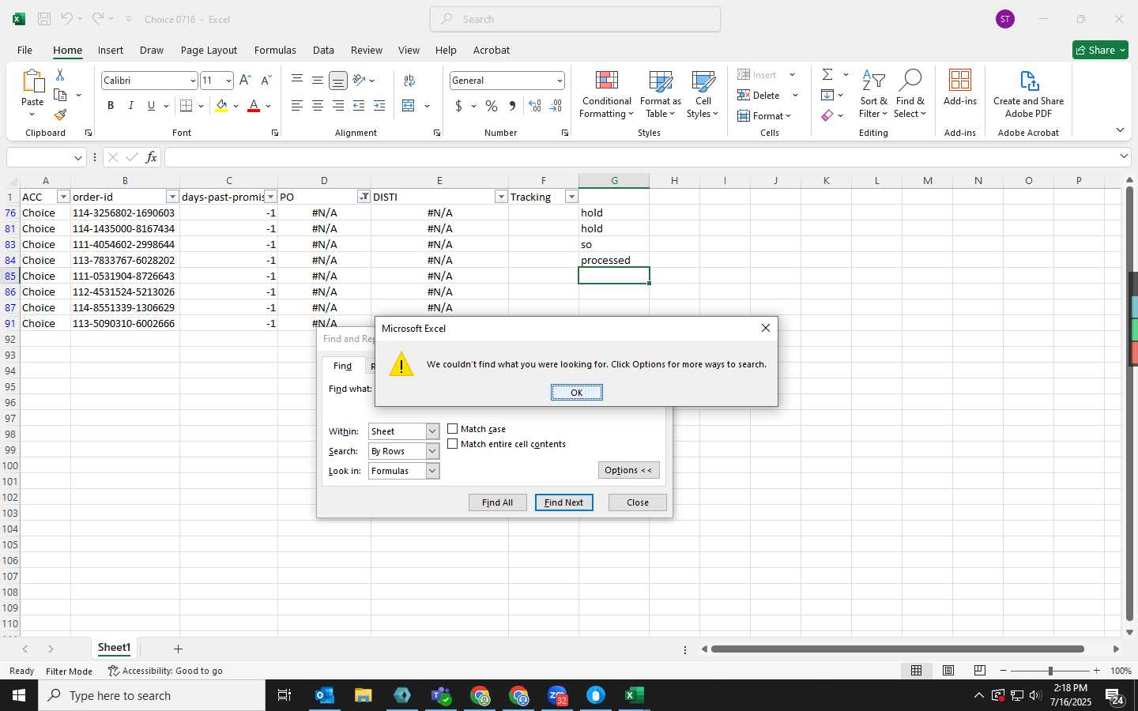
Task: Open Outlook from the taskbar
Action: coord(325,695)
